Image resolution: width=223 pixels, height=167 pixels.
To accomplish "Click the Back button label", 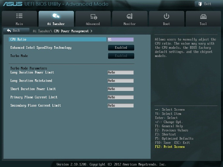I will point(16,30).
